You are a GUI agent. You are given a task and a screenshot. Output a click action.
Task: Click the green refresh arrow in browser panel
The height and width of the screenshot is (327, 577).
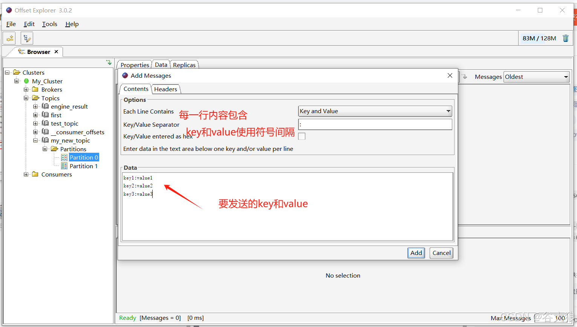coord(109,63)
